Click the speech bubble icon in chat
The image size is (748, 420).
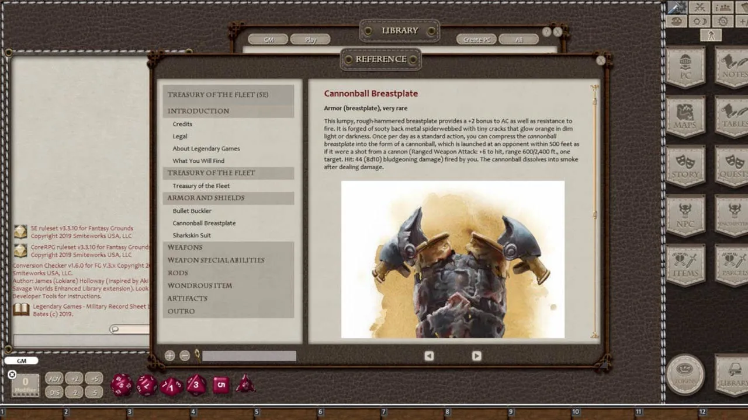pyautogui.click(x=115, y=330)
